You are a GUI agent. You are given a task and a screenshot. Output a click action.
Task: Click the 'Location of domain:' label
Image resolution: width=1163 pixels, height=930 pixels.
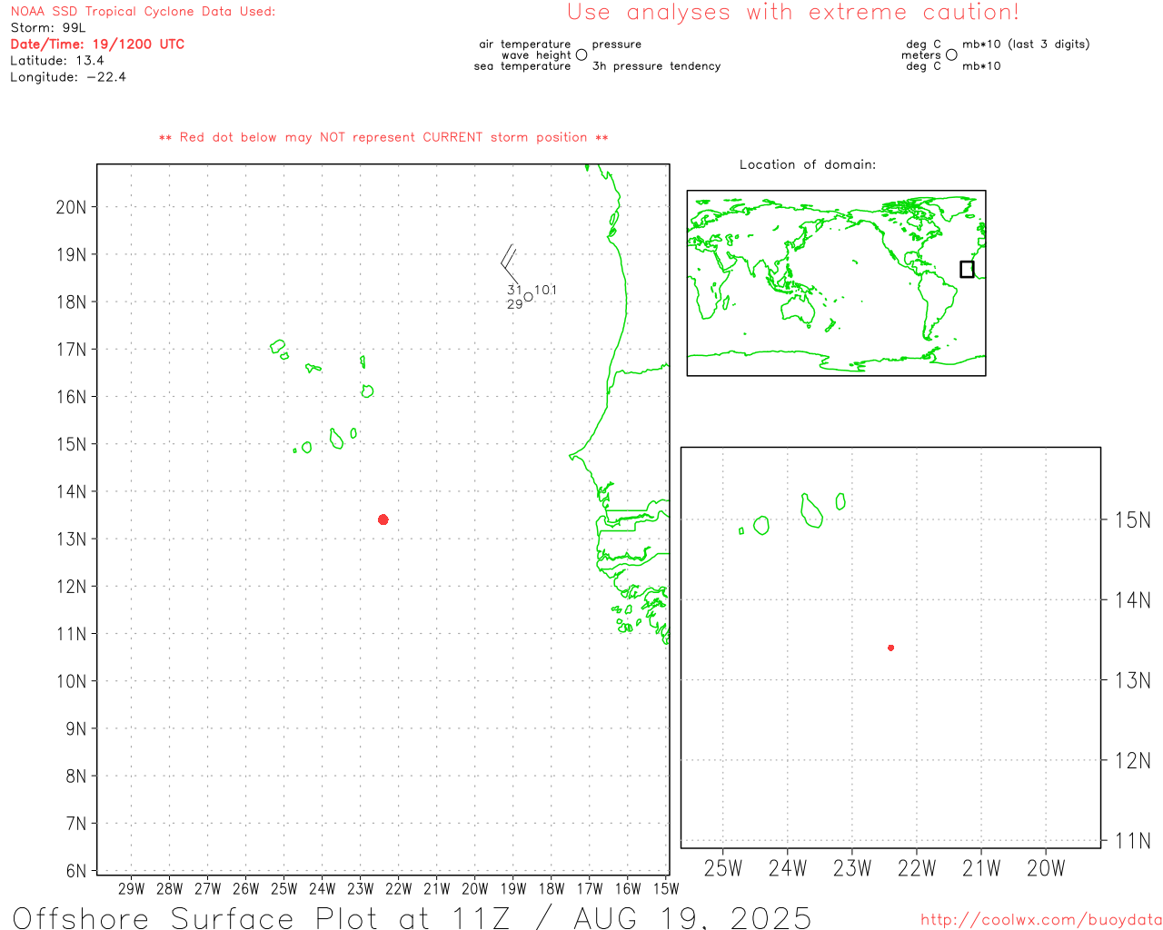(808, 164)
